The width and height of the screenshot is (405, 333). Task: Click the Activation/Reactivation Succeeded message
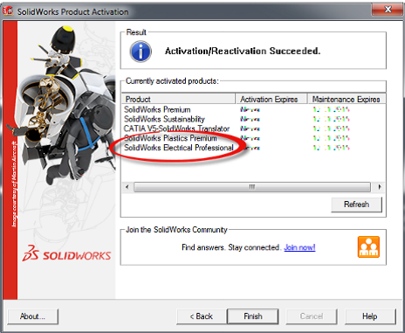click(243, 51)
